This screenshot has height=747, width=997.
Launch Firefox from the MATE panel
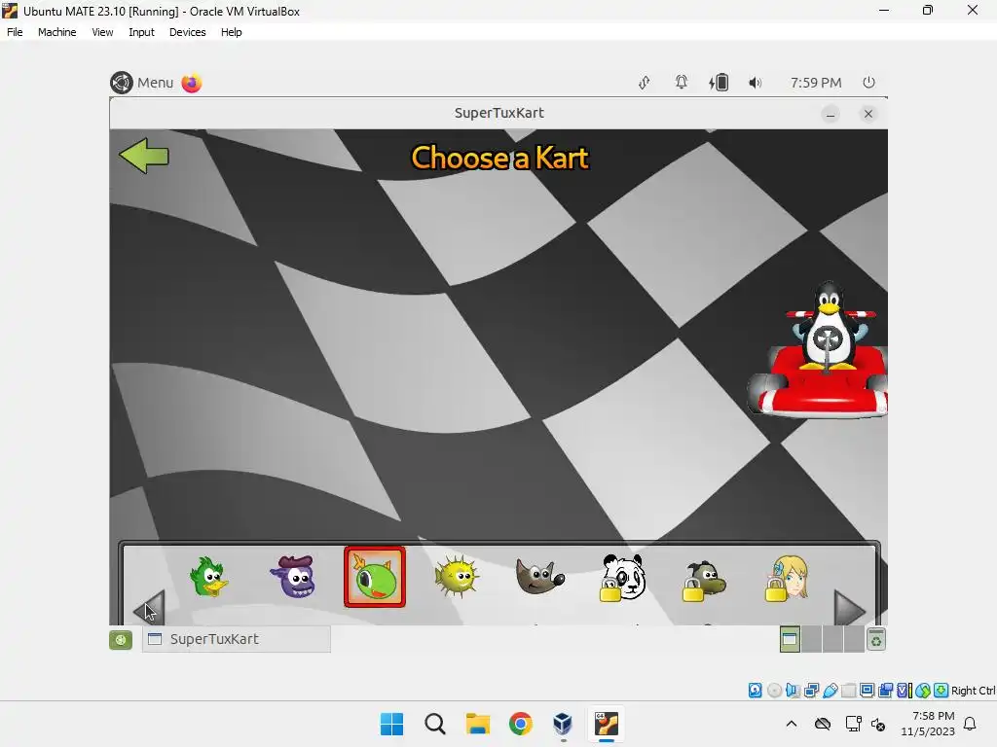tap(192, 83)
